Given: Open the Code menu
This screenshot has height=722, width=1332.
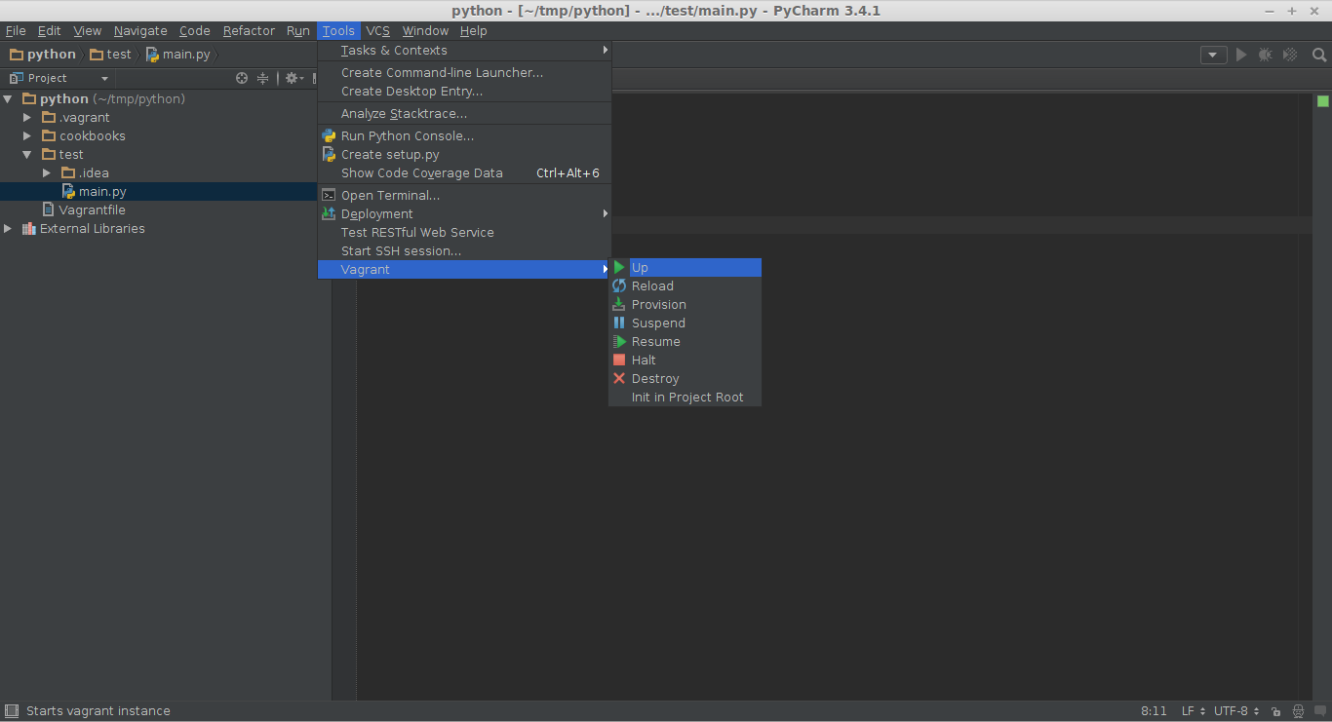Looking at the screenshot, I should click(194, 30).
